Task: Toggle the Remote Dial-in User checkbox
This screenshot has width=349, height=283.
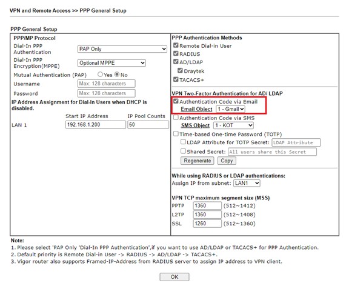Action: (x=176, y=45)
